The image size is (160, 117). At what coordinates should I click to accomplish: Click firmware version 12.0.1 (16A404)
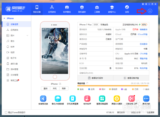pyautogui.click(x=104, y=29)
